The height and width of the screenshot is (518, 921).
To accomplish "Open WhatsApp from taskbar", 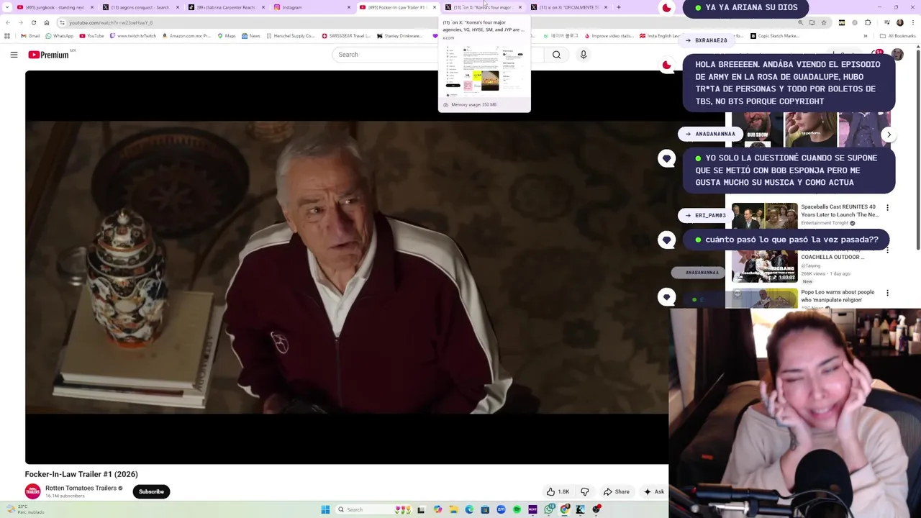I will coord(550,509).
